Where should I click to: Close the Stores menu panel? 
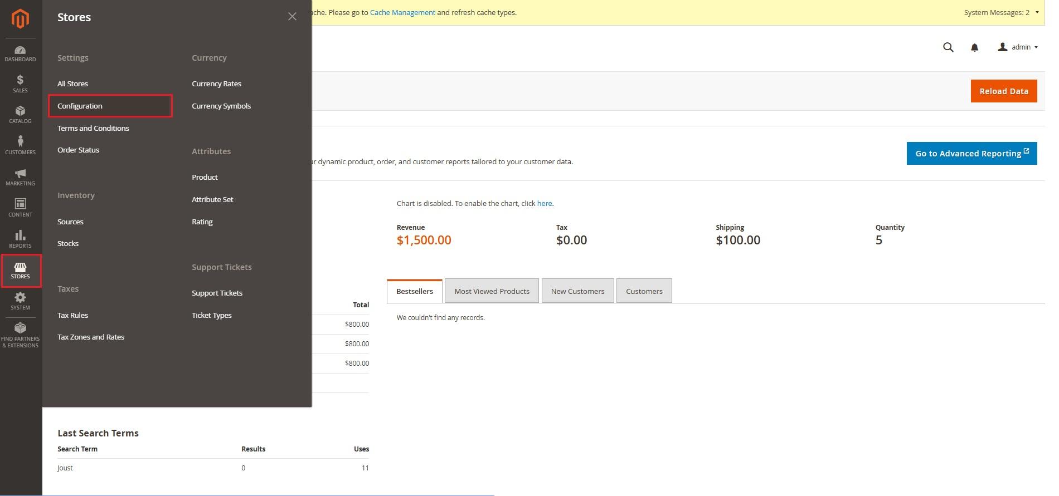coord(292,17)
